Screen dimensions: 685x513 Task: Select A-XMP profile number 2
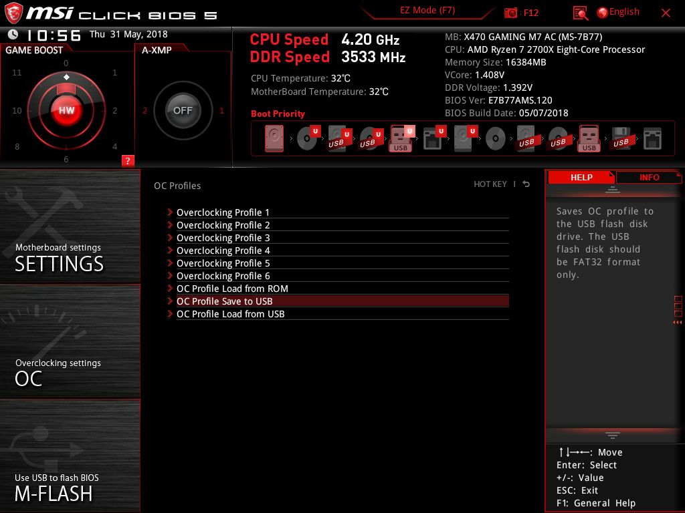[x=144, y=111]
